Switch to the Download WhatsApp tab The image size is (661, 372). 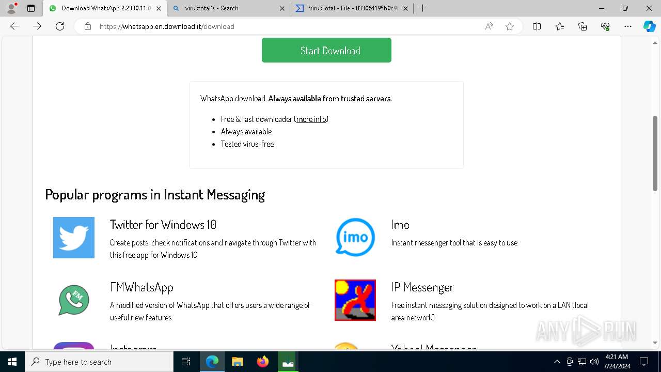(x=105, y=8)
